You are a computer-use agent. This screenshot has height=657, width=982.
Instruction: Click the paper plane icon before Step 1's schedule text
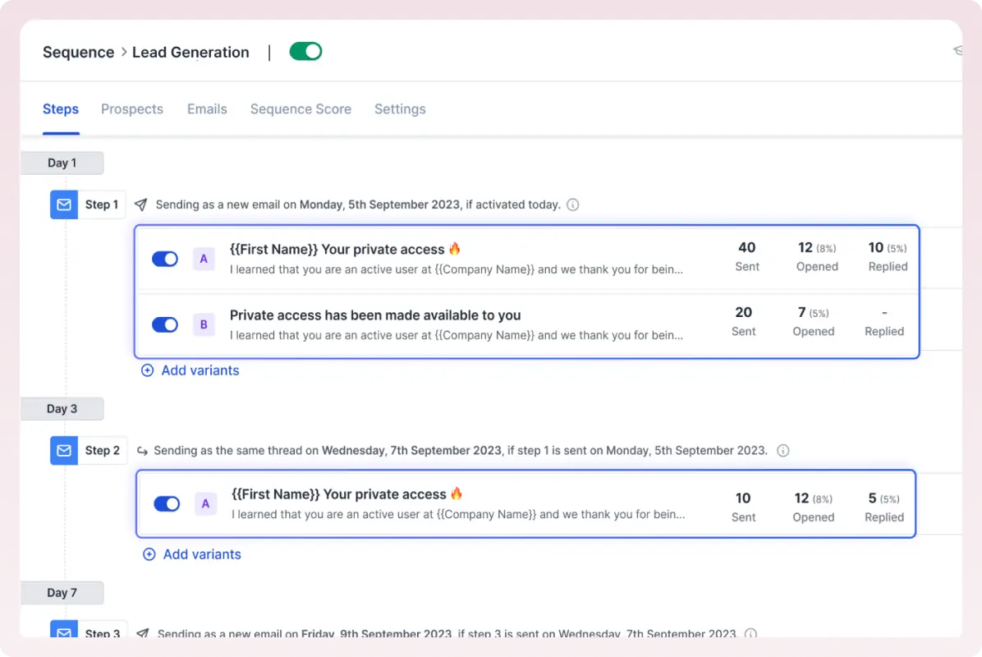(140, 204)
